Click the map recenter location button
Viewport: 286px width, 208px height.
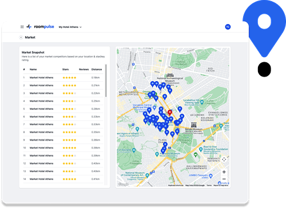224,159
